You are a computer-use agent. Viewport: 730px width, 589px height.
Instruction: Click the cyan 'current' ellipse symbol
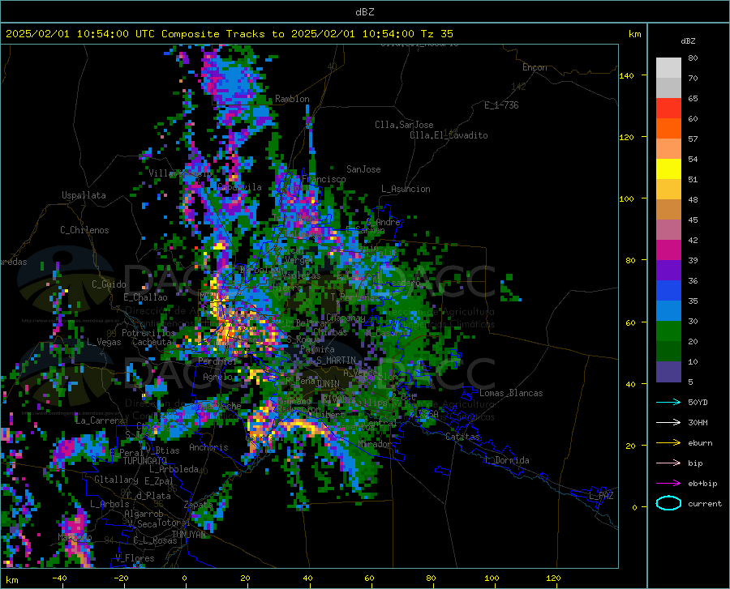click(668, 503)
